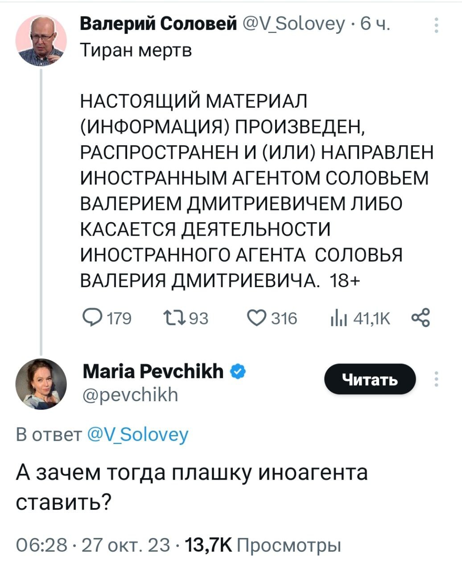
Task: Open the more options menu on Pevchikh's reply
Action: coord(437,379)
